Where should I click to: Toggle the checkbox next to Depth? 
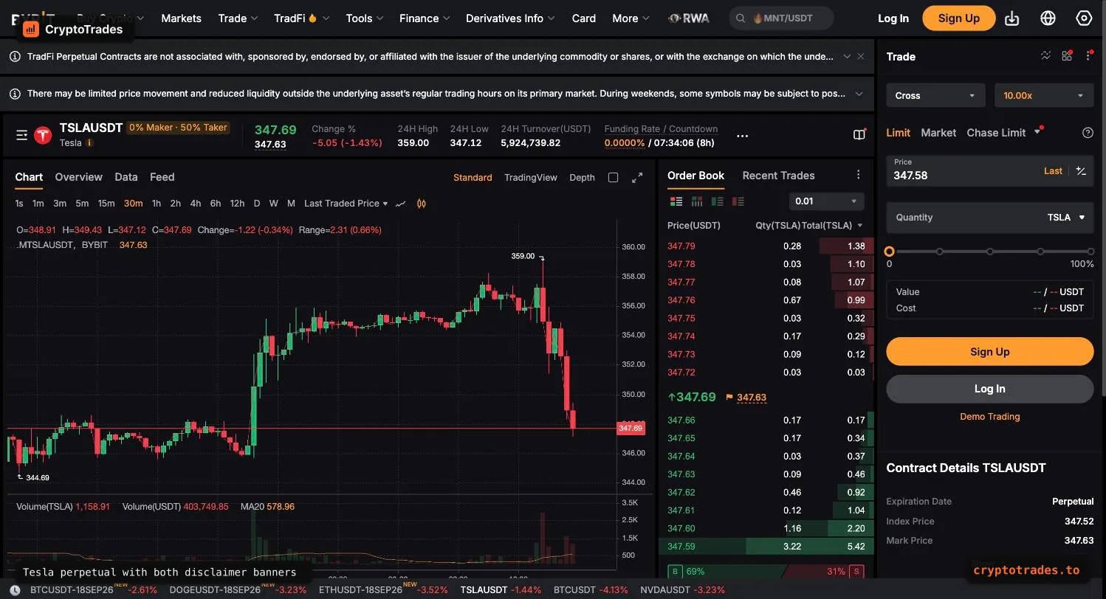click(x=613, y=178)
